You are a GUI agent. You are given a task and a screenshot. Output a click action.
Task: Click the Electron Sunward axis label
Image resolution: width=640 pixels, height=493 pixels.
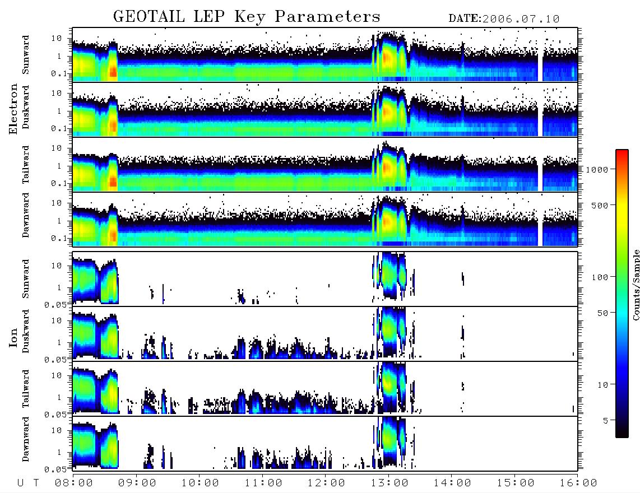26,55
